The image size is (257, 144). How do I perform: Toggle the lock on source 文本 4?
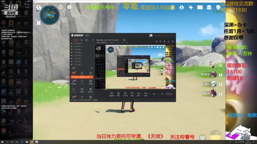coord(74,52)
